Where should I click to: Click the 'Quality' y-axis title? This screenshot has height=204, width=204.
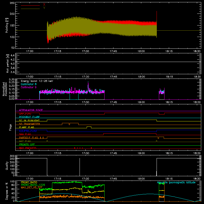[7, 165]
